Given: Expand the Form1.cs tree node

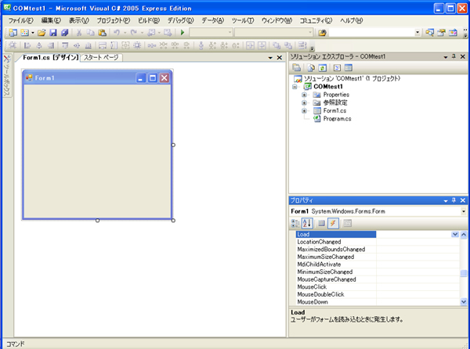Looking at the screenshot, I should (x=304, y=111).
